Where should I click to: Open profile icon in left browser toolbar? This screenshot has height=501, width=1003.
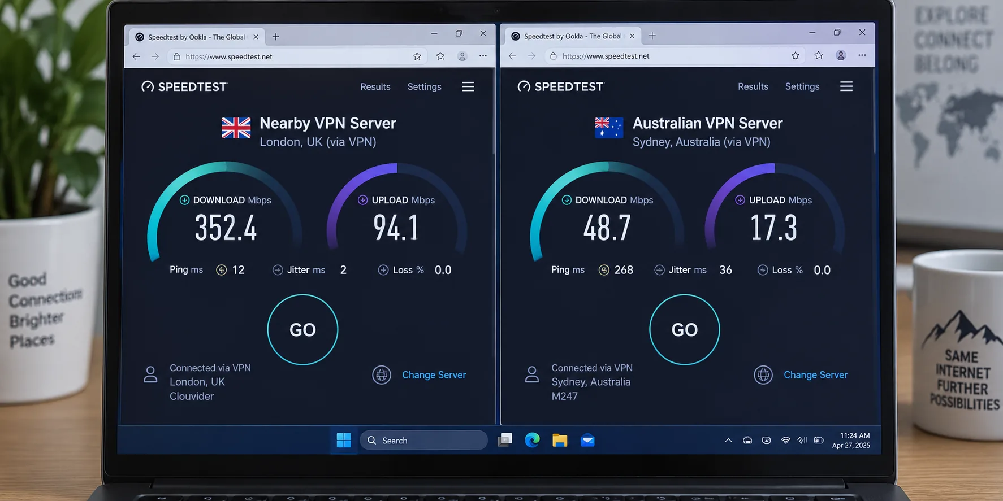tap(462, 56)
